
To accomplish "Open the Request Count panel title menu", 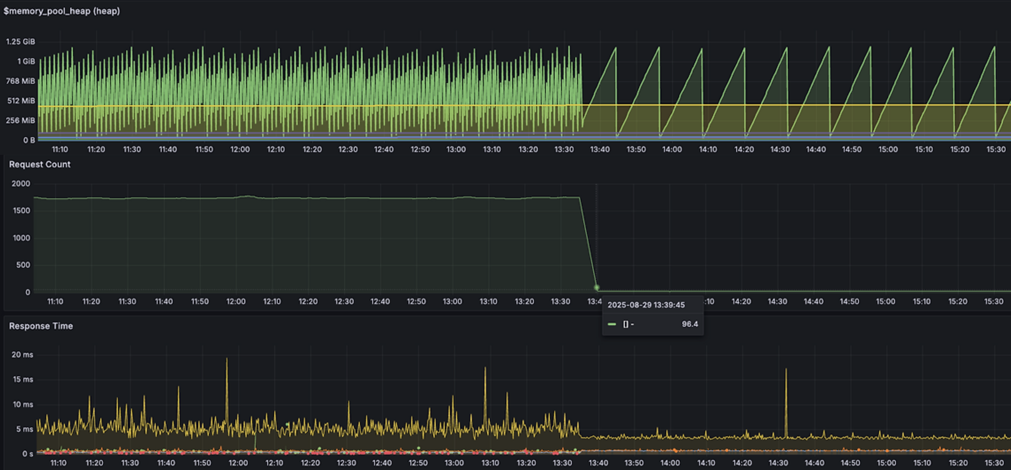I will (x=40, y=164).
